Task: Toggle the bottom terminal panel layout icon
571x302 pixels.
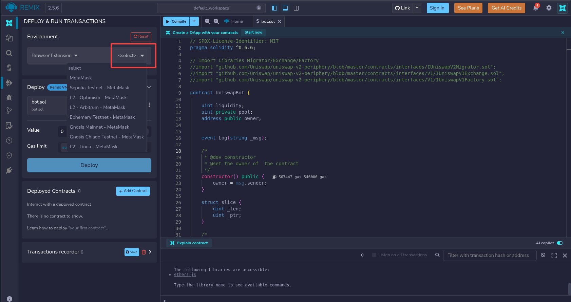Action: point(285,8)
